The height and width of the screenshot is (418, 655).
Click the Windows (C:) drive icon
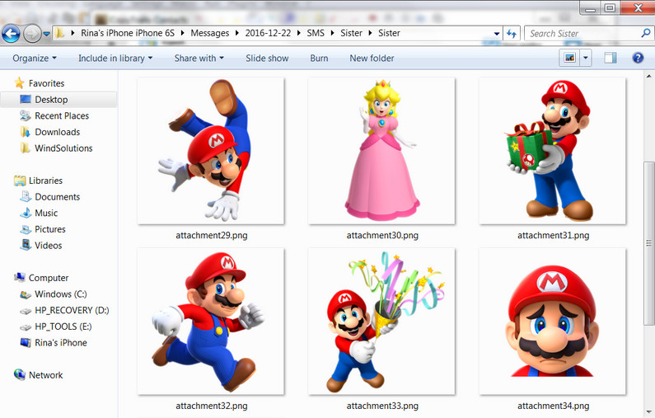pos(26,294)
